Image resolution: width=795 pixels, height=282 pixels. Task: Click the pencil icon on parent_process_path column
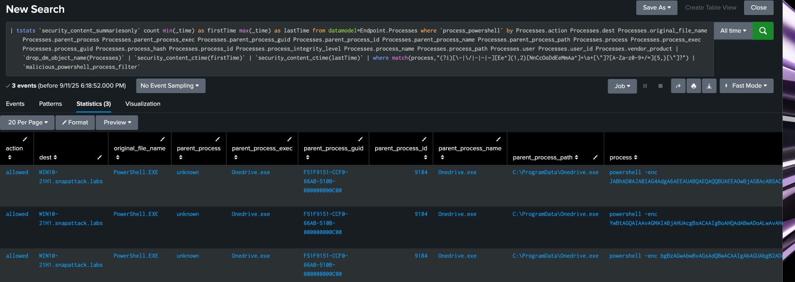click(x=595, y=157)
